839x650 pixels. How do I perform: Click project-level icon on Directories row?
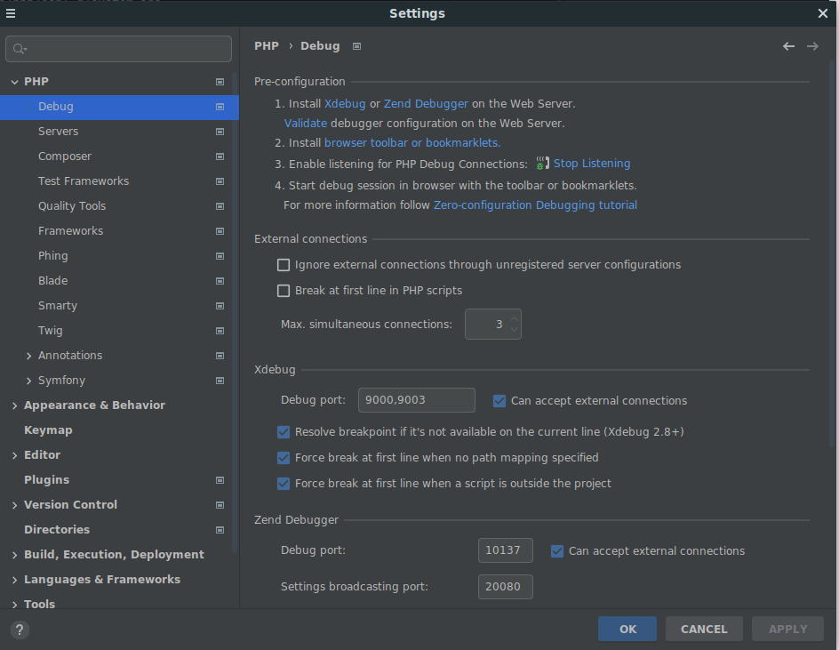(220, 530)
